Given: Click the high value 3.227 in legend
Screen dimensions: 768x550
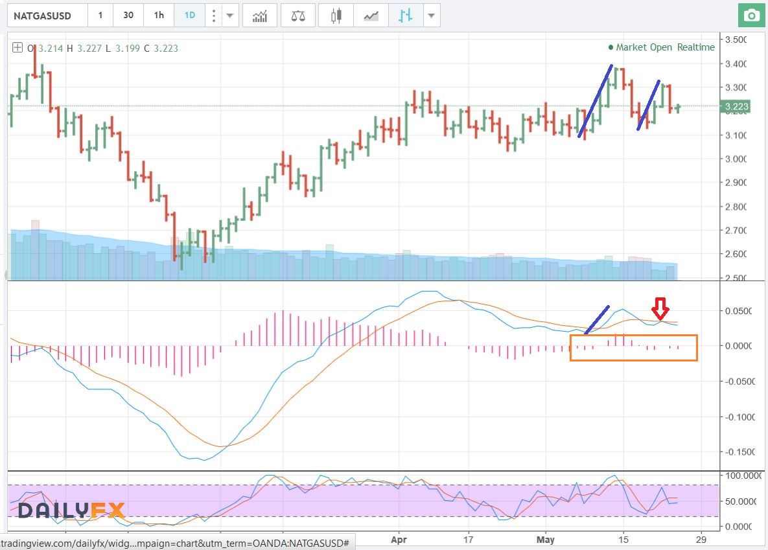Looking at the screenshot, I should click(89, 48).
